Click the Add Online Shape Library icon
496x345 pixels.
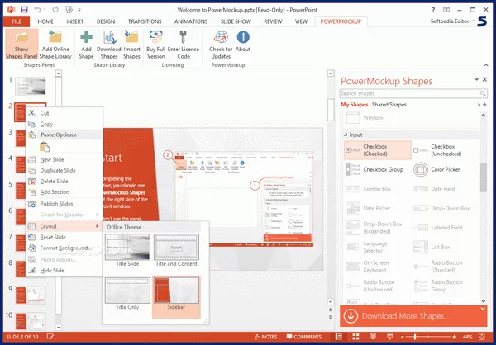tap(55, 38)
